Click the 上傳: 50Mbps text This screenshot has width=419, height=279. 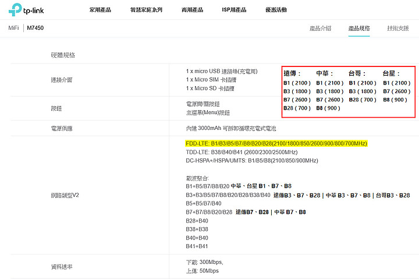tap(203, 271)
